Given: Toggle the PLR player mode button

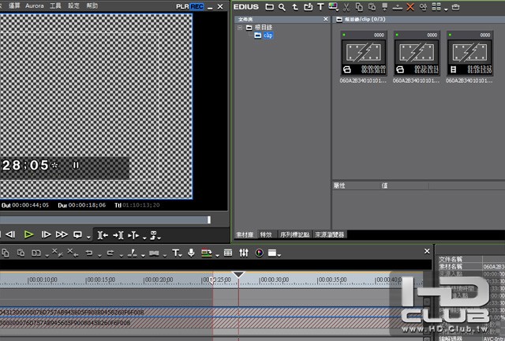Looking at the screenshot, I should pyautogui.click(x=181, y=6).
